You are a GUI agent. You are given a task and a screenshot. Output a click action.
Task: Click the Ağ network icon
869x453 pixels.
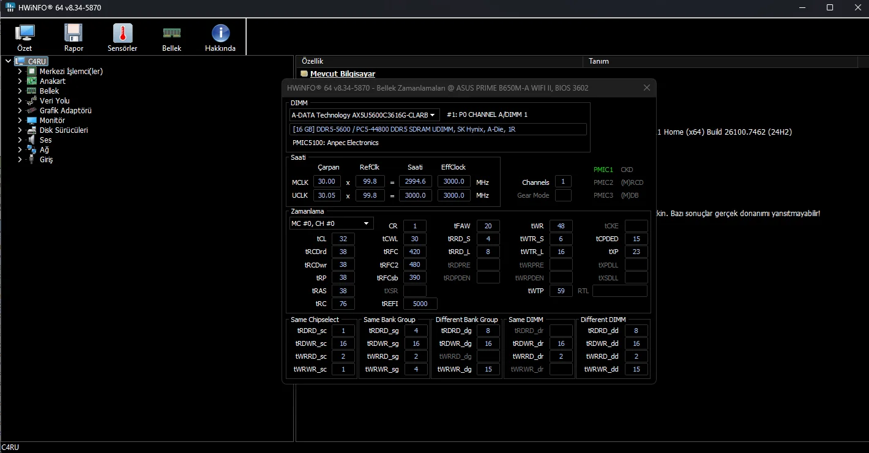(x=32, y=149)
